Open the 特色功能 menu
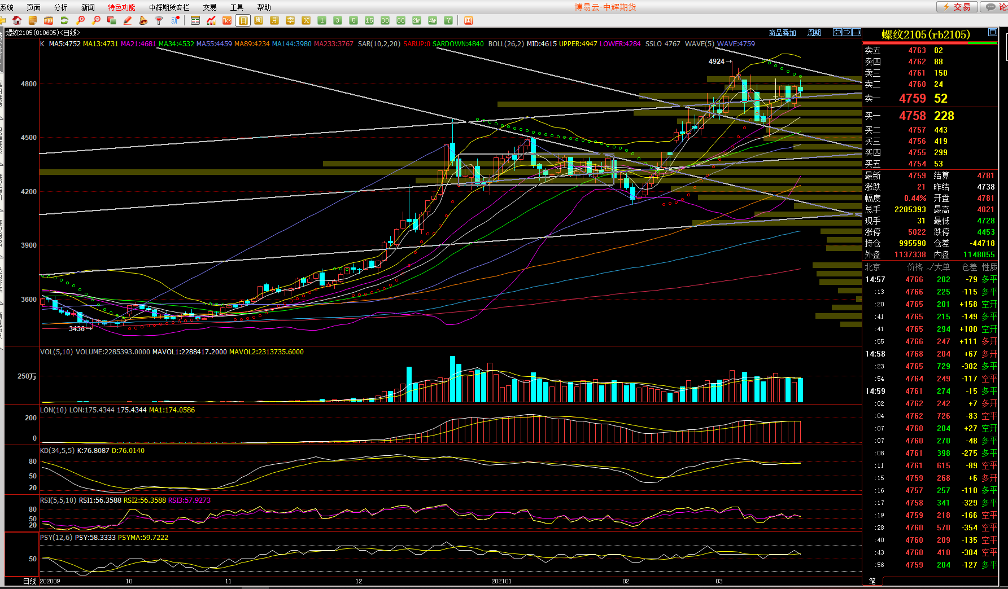This screenshot has height=589, width=1008. (121, 7)
